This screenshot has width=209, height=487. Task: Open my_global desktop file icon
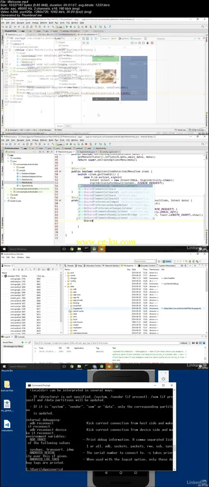(7, 406)
